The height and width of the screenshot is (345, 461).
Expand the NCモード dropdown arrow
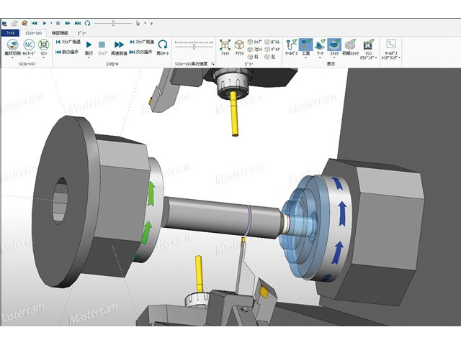point(29,57)
